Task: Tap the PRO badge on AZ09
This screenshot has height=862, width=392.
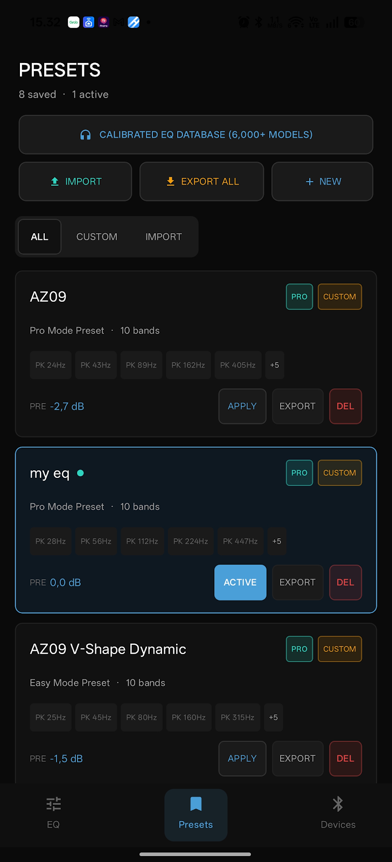Action: click(x=299, y=297)
